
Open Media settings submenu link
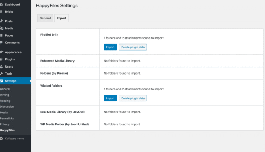click(4, 113)
